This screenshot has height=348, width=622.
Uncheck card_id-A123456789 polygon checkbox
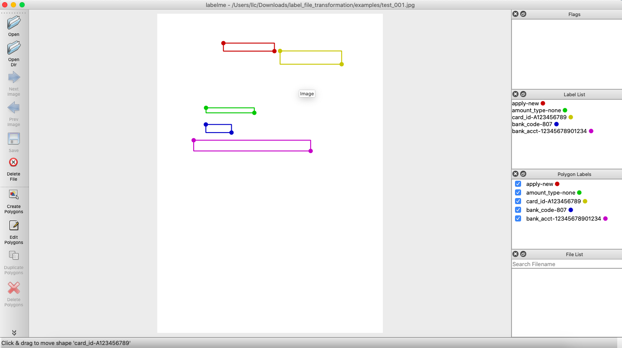point(518,201)
